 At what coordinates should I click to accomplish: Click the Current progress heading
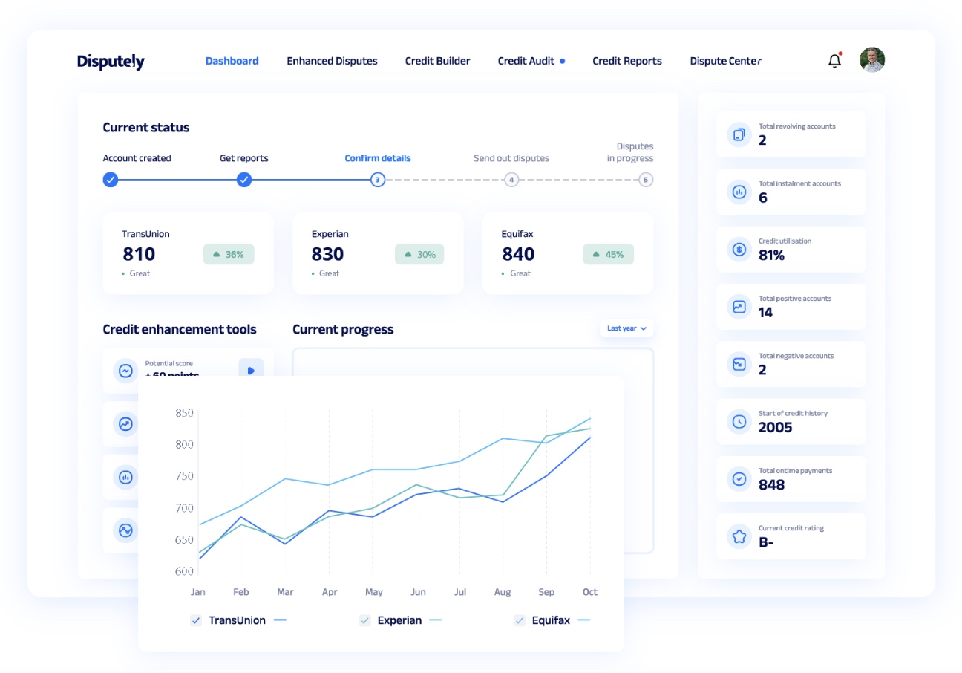343,329
